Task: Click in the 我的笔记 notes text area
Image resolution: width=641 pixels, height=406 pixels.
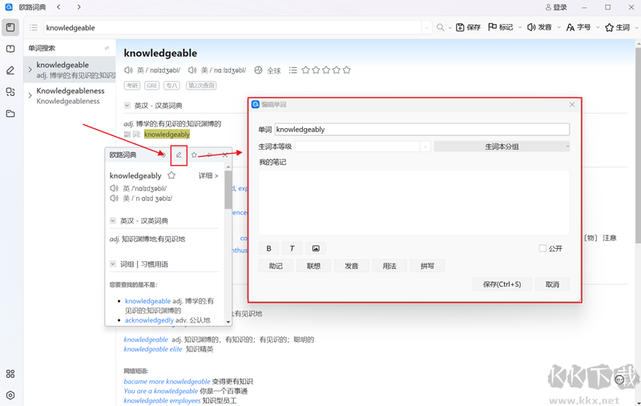Action: pos(413,203)
